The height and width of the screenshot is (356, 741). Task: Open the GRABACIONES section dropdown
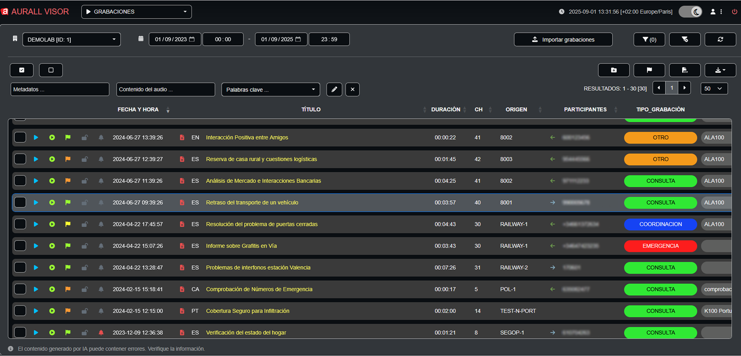point(136,12)
